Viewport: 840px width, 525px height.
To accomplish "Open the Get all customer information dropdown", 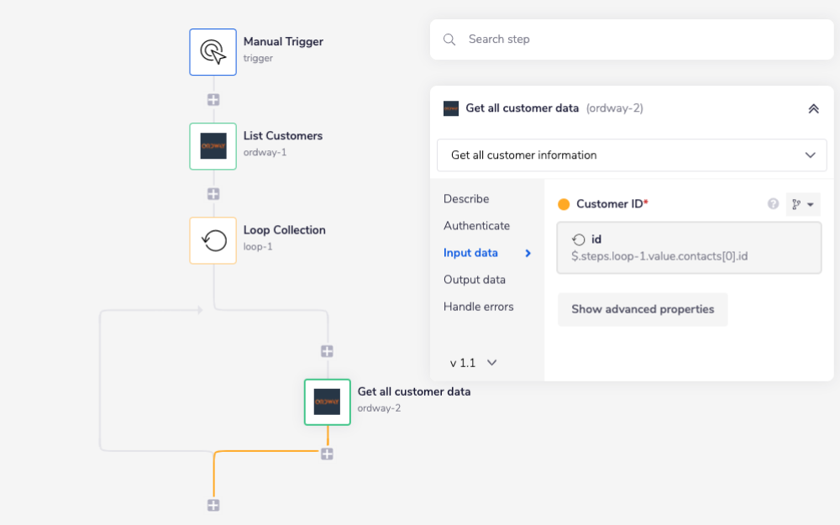I will point(632,155).
